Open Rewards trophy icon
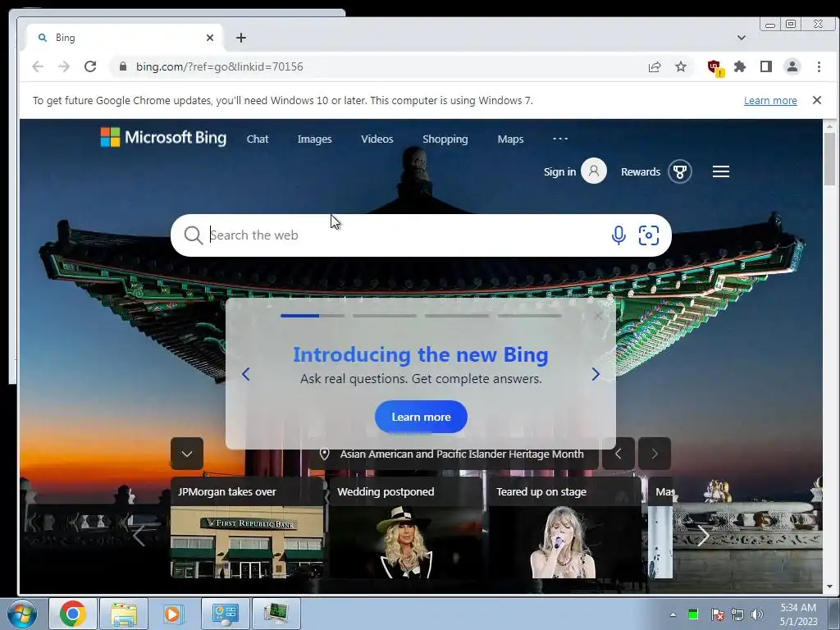Viewport: 840px width, 630px height. pyautogui.click(x=680, y=172)
